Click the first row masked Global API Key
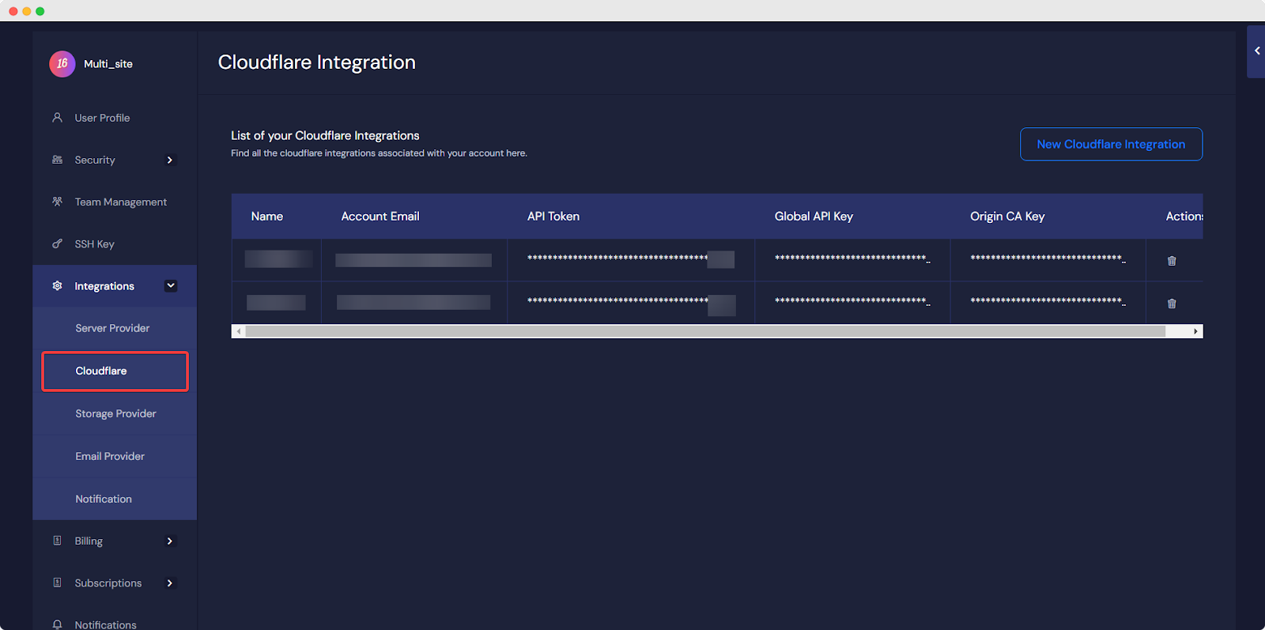 pyautogui.click(x=852, y=258)
